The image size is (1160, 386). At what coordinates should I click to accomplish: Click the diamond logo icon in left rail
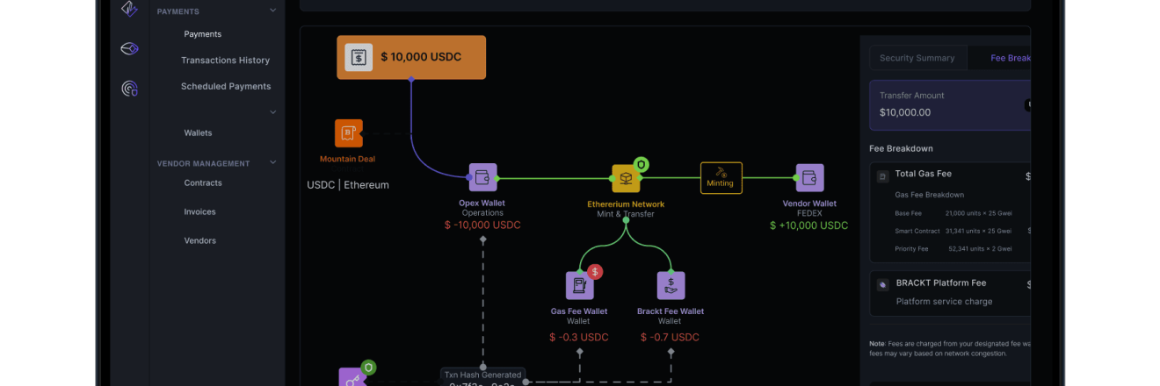[129, 9]
